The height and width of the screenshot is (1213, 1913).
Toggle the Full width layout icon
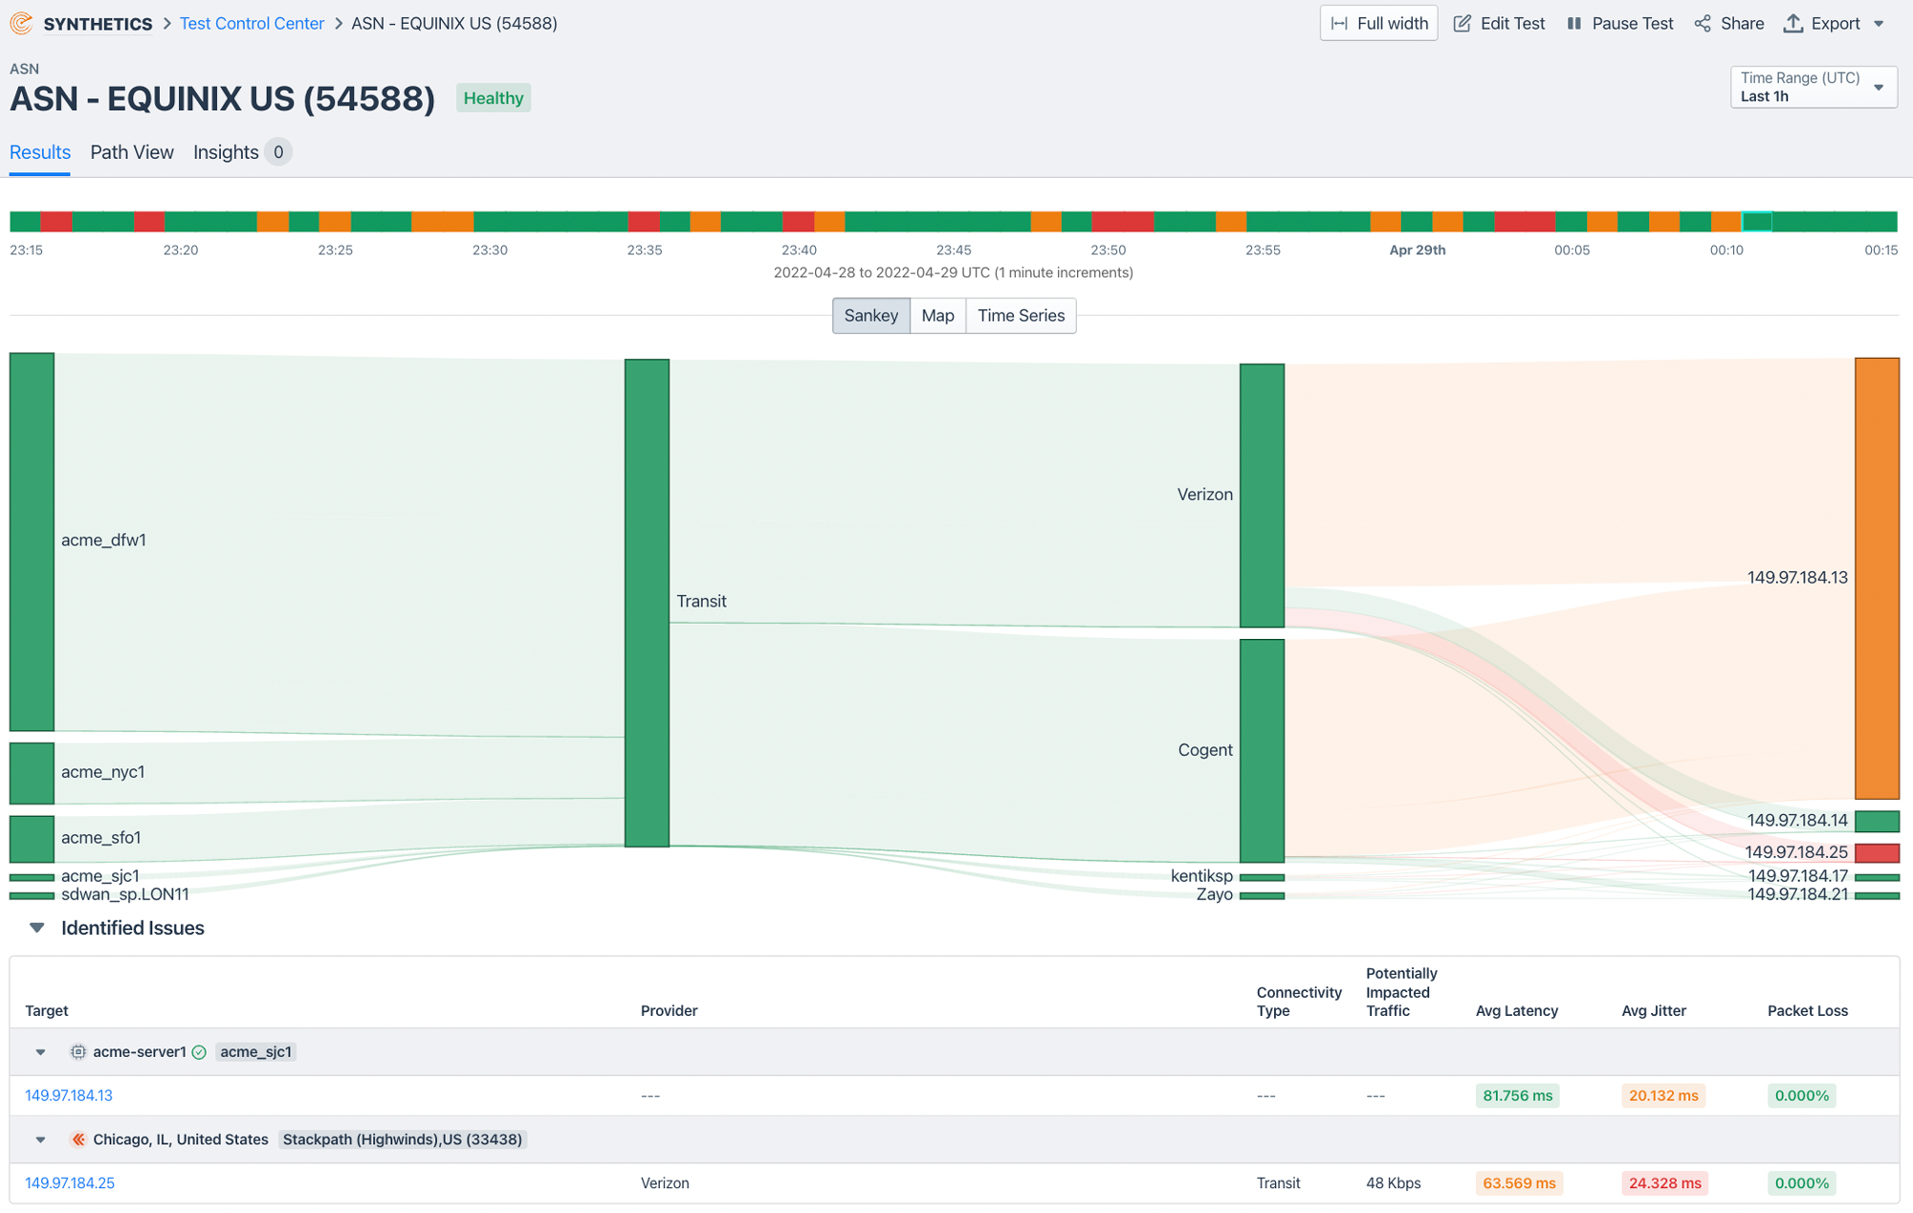(x=1339, y=22)
